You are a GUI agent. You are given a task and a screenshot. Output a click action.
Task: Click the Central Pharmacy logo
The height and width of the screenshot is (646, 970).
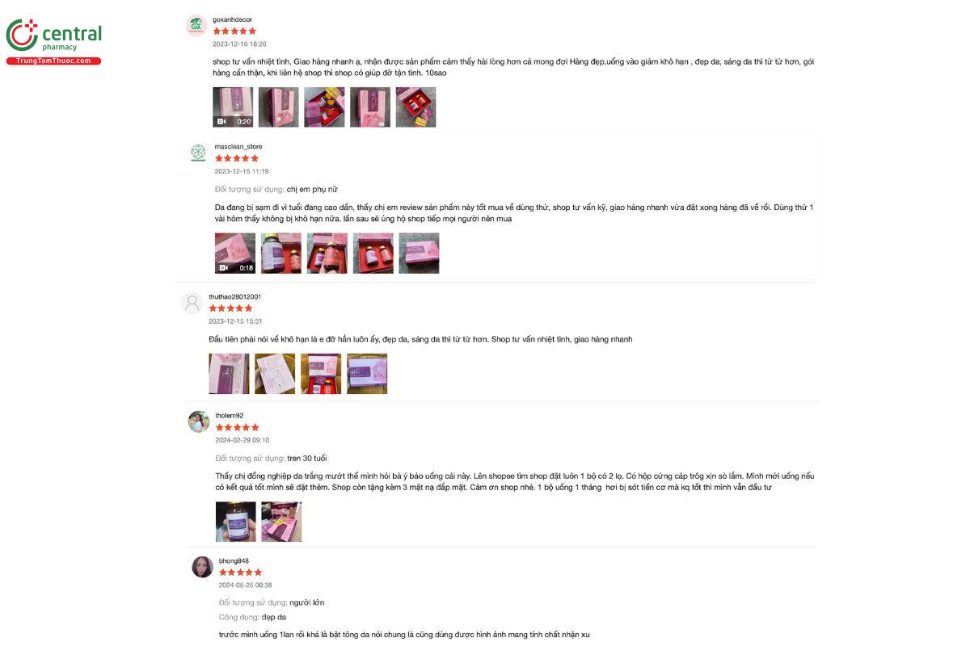point(53,41)
